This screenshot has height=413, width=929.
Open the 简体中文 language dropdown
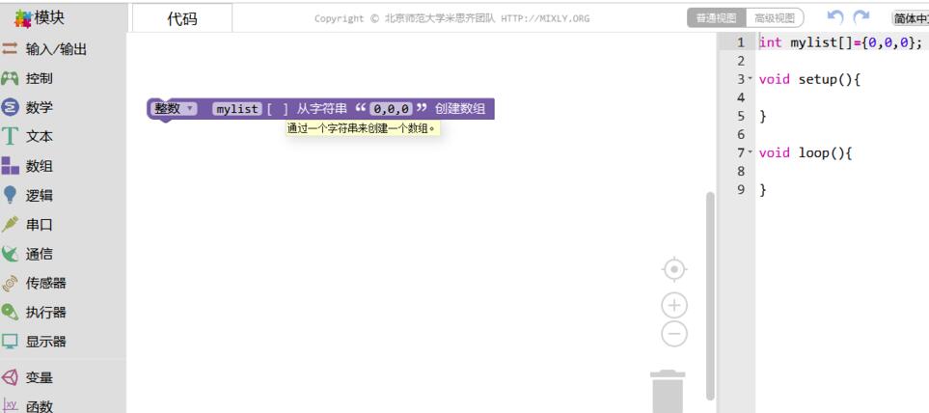(x=910, y=18)
